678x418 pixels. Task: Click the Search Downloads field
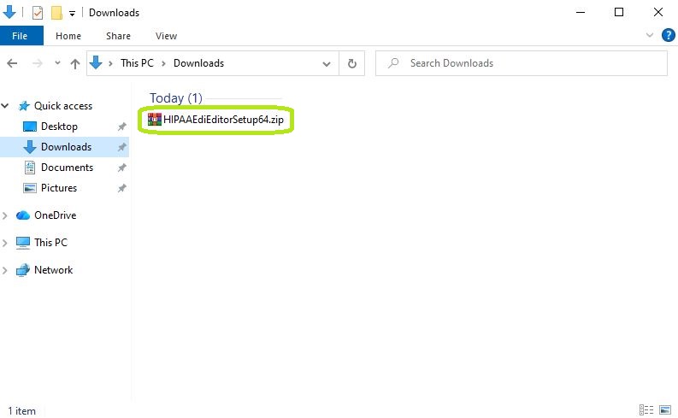(522, 63)
